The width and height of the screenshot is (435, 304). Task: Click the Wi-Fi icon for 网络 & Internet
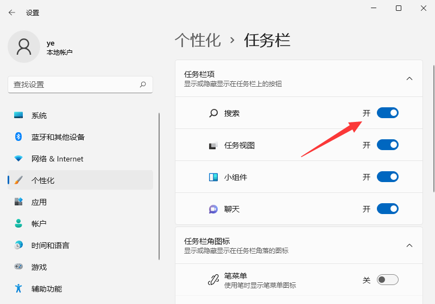18,159
